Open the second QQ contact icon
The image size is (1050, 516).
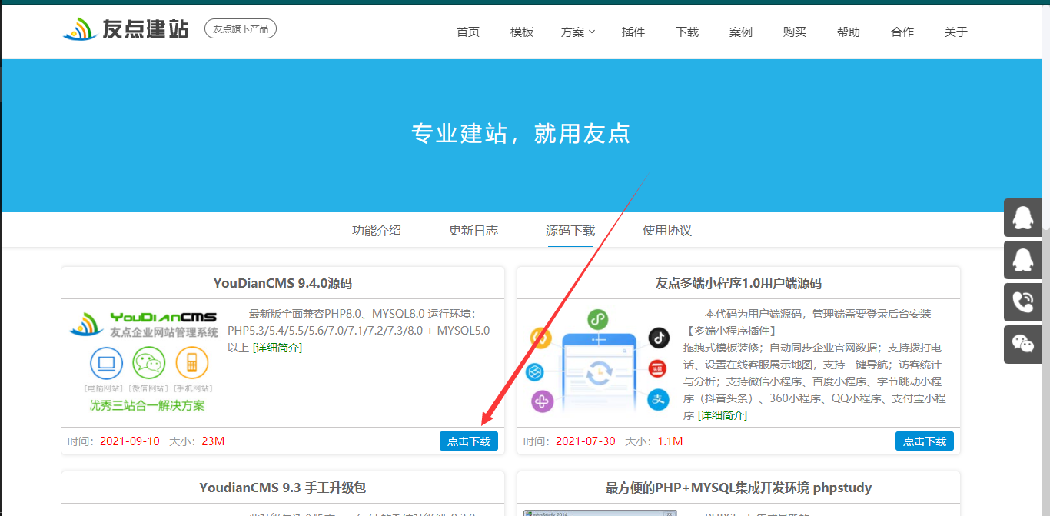click(x=1023, y=260)
